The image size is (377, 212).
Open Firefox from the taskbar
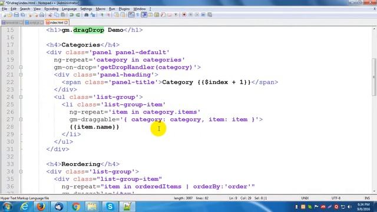pos(41,207)
